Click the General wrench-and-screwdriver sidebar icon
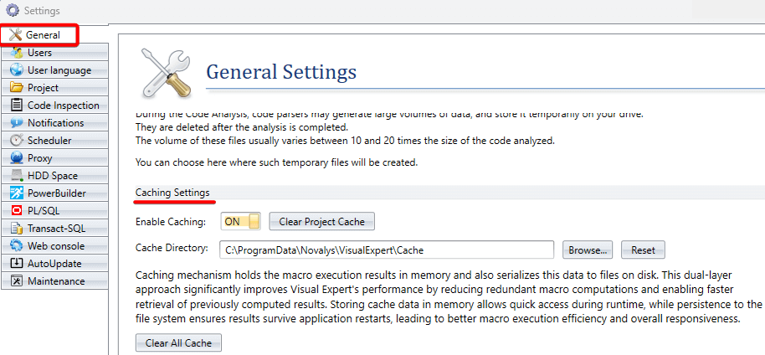The image size is (765, 355). (16, 34)
